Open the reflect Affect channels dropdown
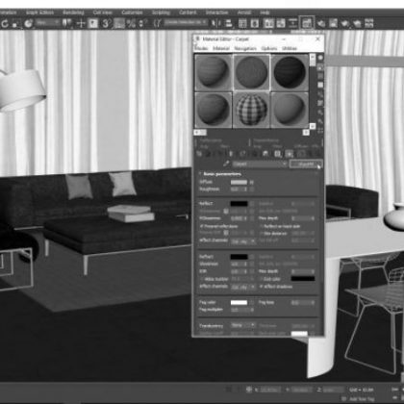Screen dimensions: 404x404 pos(243,241)
